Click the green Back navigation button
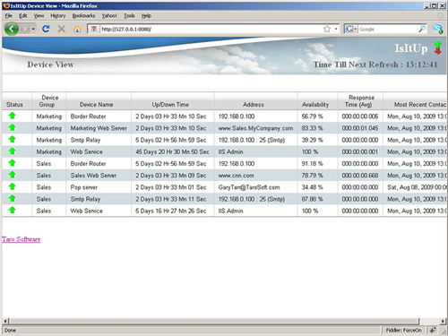Image resolution: width=448 pixels, height=336 pixels. coord(12,29)
